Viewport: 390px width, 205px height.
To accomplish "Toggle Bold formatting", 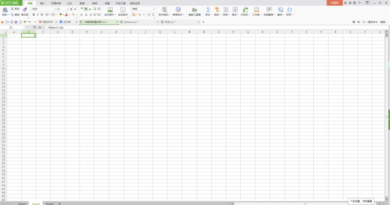I will [x=34, y=15].
